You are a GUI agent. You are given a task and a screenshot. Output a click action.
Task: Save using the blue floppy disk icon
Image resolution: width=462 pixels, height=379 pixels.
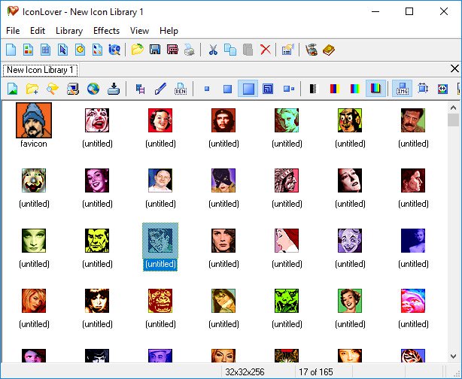[155, 50]
